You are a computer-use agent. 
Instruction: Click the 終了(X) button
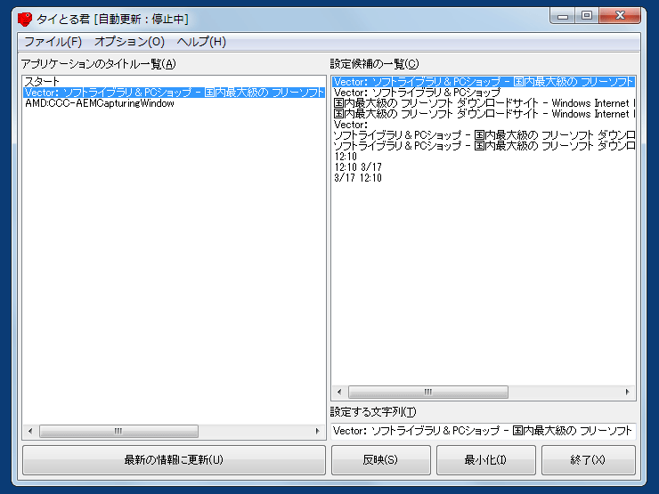click(589, 460)
